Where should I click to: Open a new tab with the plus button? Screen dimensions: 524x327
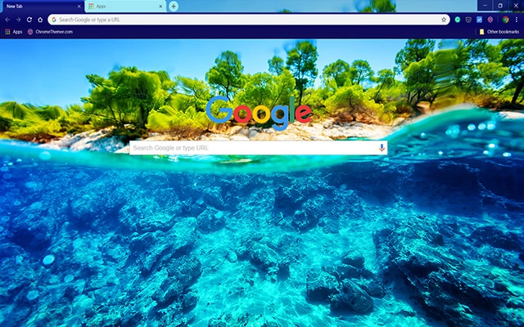pyautogui.click(x=174, y=7)
